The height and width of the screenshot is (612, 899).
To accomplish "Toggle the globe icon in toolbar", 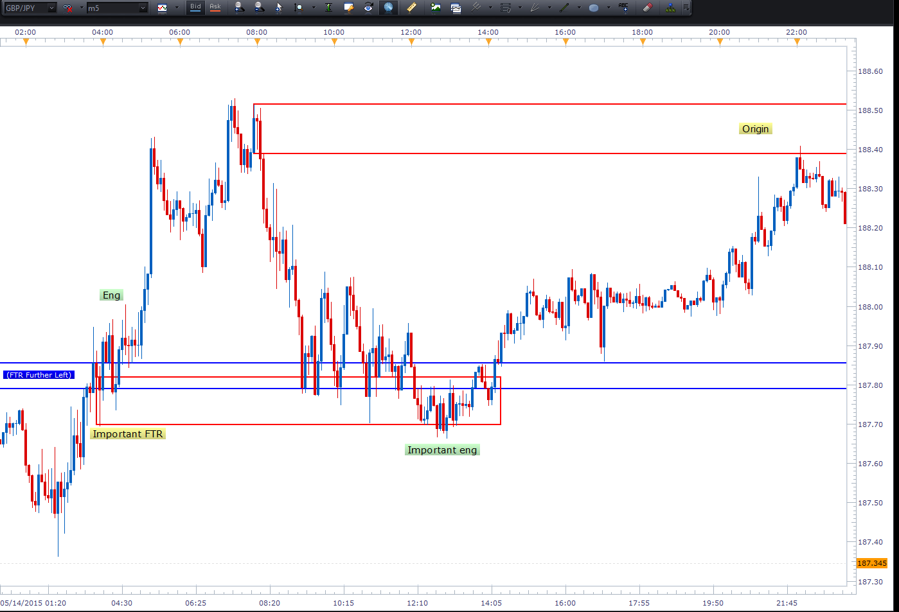I will tap(388, 8).
